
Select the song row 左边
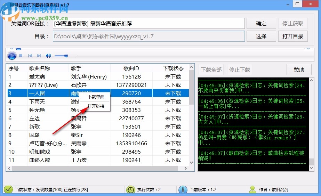click(98, 118)
